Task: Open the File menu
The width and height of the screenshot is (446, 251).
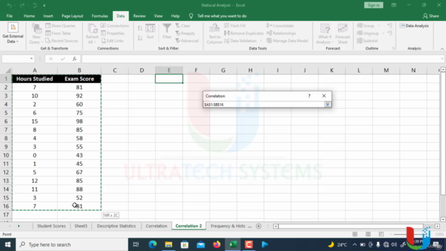Action: (9, 16)
